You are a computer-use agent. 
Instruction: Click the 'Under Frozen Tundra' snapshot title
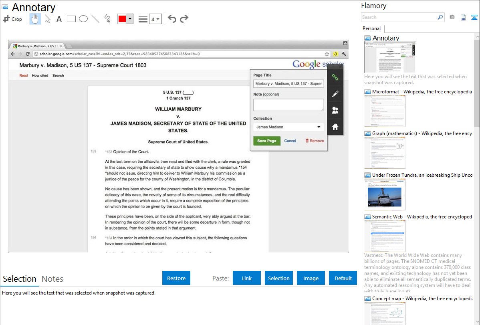pos(422,175)
